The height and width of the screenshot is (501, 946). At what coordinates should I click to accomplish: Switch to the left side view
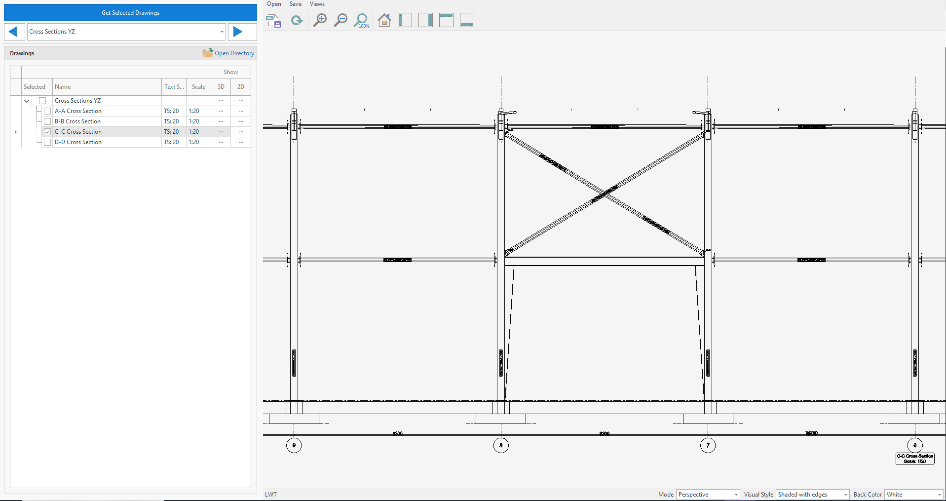[x=405, y=21]
